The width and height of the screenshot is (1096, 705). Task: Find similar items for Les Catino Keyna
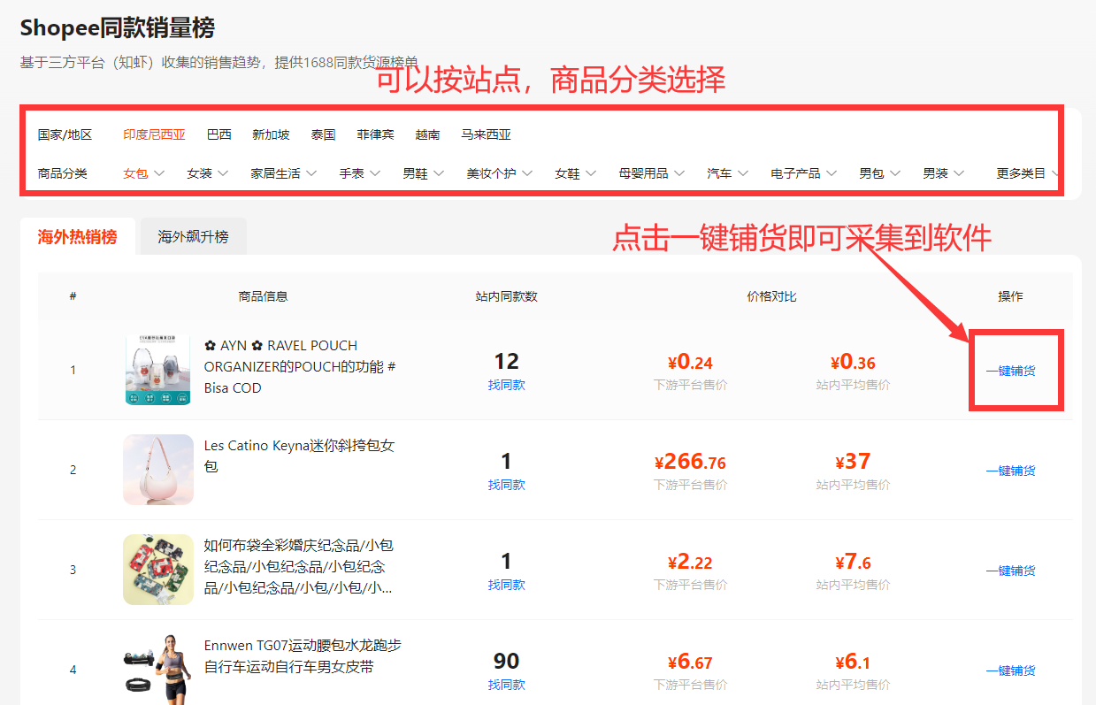click(507, 485)
